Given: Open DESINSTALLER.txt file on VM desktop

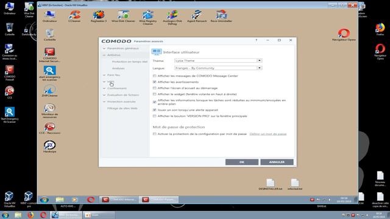Looking at the screenshot, I should pos(271,184).
